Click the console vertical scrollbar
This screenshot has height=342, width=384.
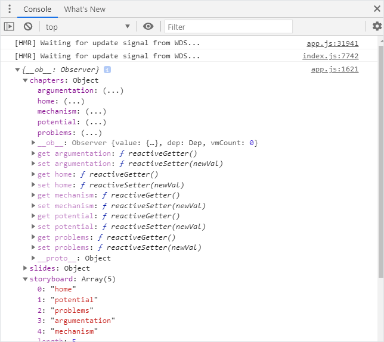(380, 161)
